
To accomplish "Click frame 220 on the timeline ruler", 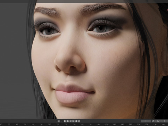I will coord(147,124).
